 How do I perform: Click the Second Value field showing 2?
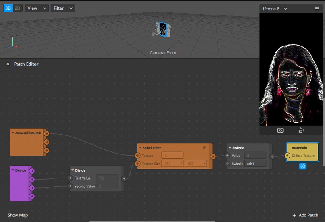click(107, 186)
